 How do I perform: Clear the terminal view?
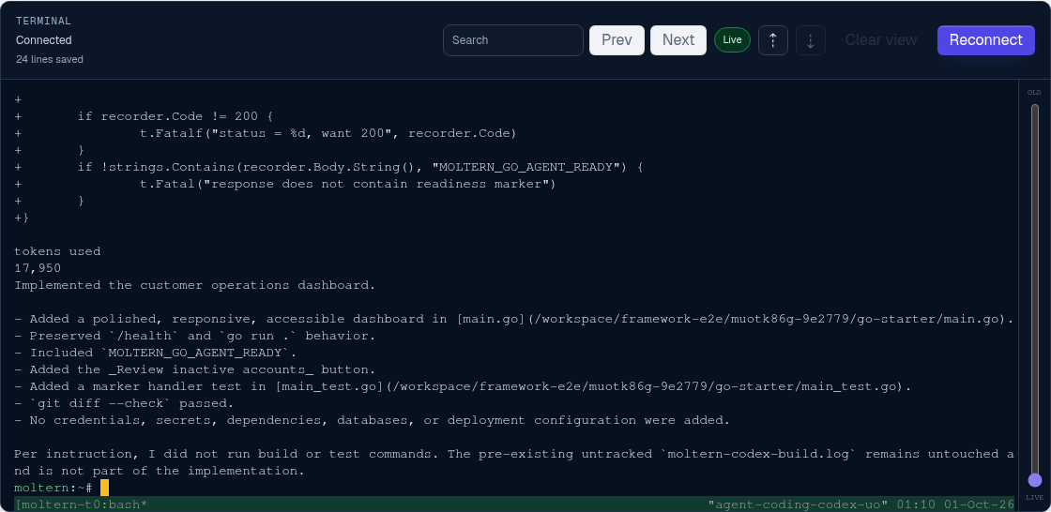pyautogui.click(x=881, y=40)
